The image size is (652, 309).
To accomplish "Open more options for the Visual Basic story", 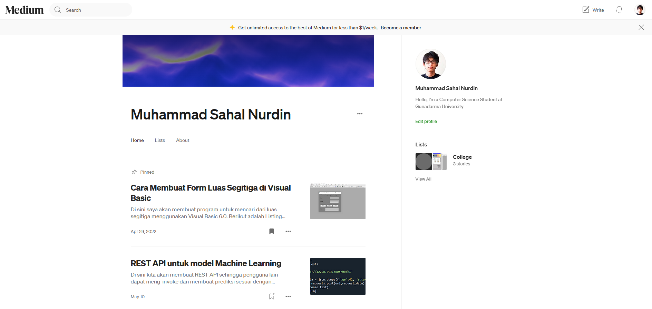I will pyautogui.click(x=288, y=231).
